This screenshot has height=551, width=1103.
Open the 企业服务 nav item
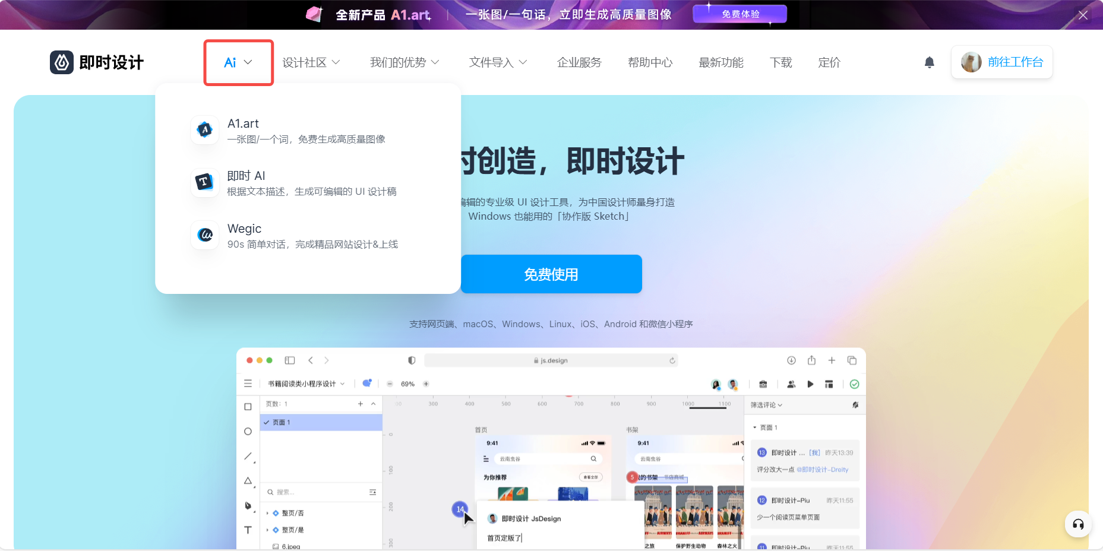pos(579,62)
